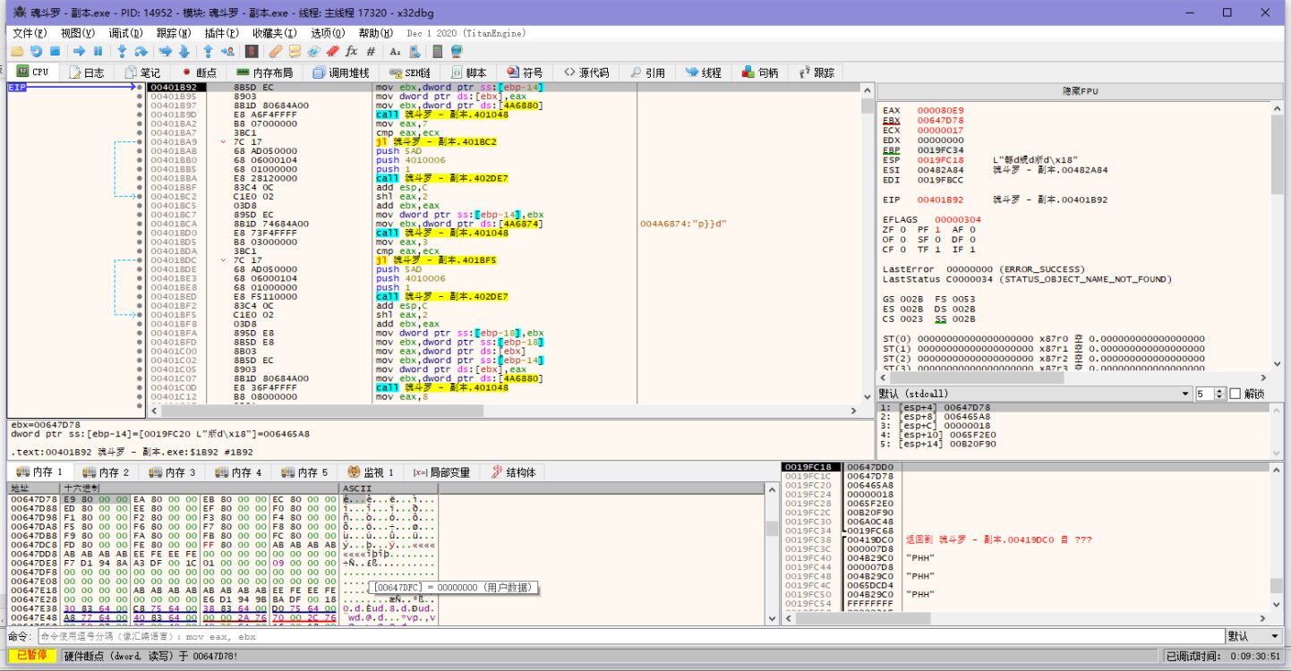Image resolution: width=1291 pixels, height=671 pixels.
Task: Open the 调试(D) menu
Action: click(x=125, y=33)
